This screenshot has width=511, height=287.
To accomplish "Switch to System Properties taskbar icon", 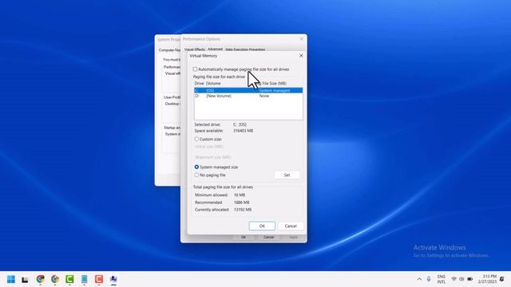I will [x=113, y=279].
